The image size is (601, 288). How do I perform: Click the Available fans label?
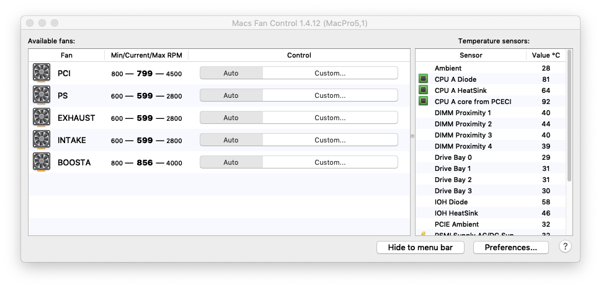[x=51, y=41]
